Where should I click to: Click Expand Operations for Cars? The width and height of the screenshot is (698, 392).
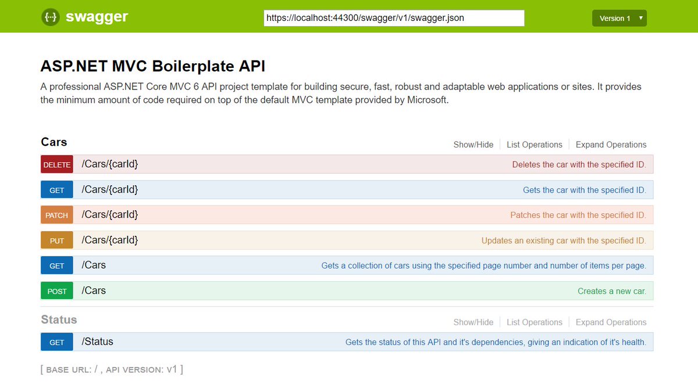coord(611,145)
